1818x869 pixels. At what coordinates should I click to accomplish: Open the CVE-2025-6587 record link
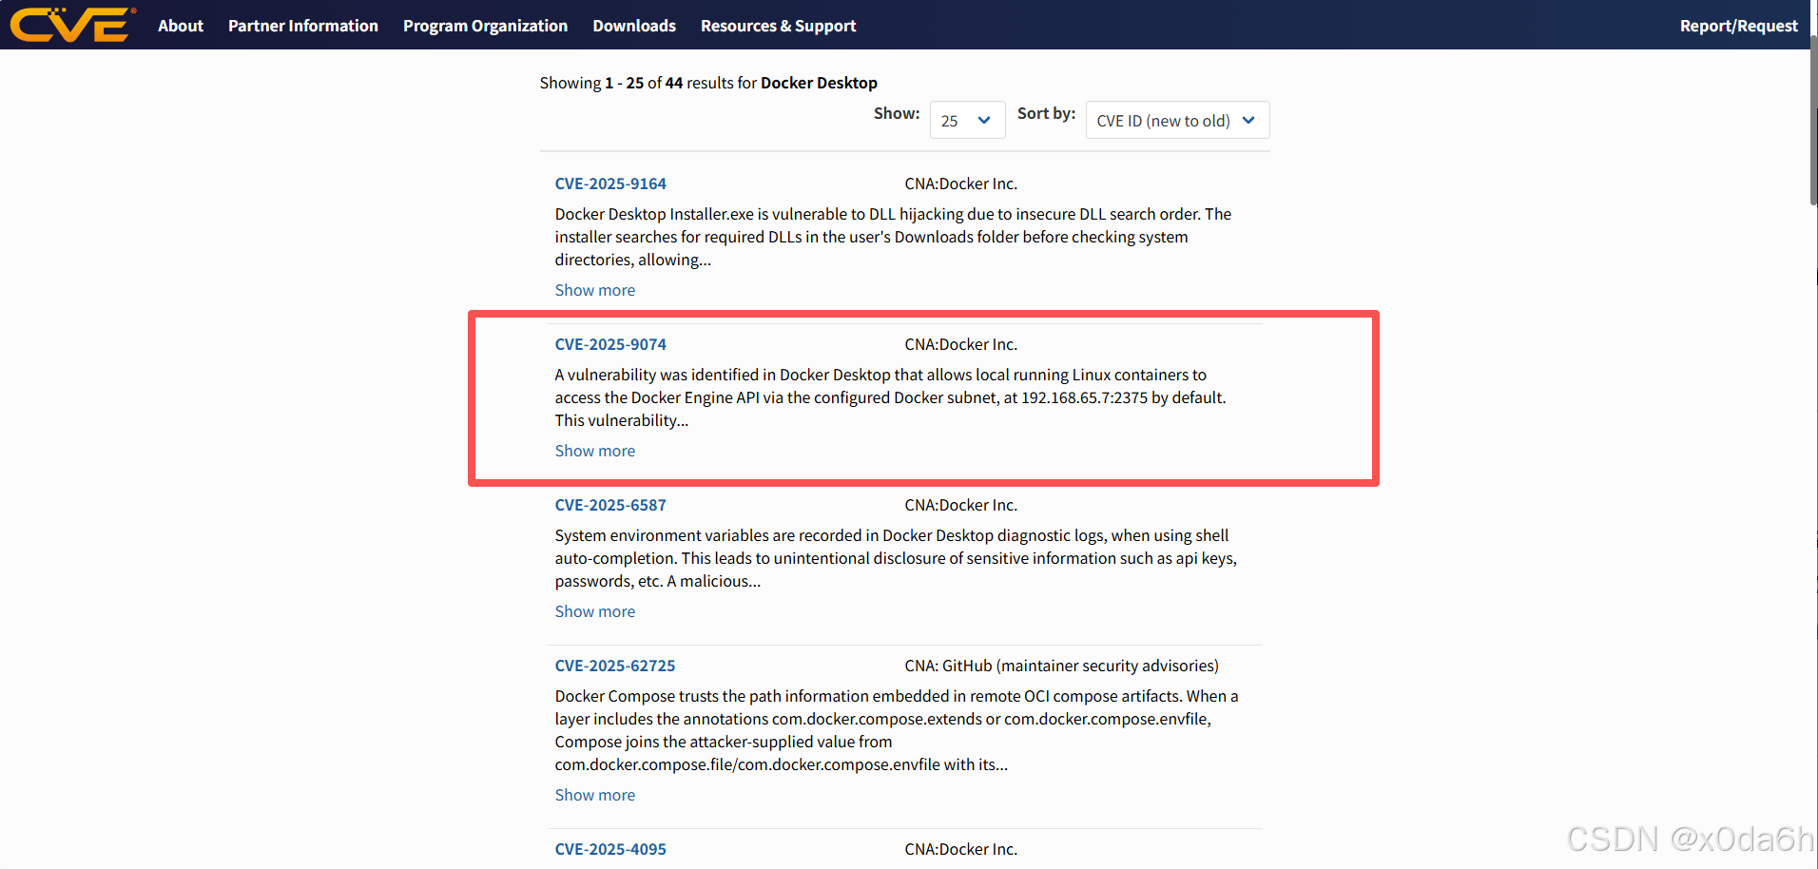(x=610, y=505)
